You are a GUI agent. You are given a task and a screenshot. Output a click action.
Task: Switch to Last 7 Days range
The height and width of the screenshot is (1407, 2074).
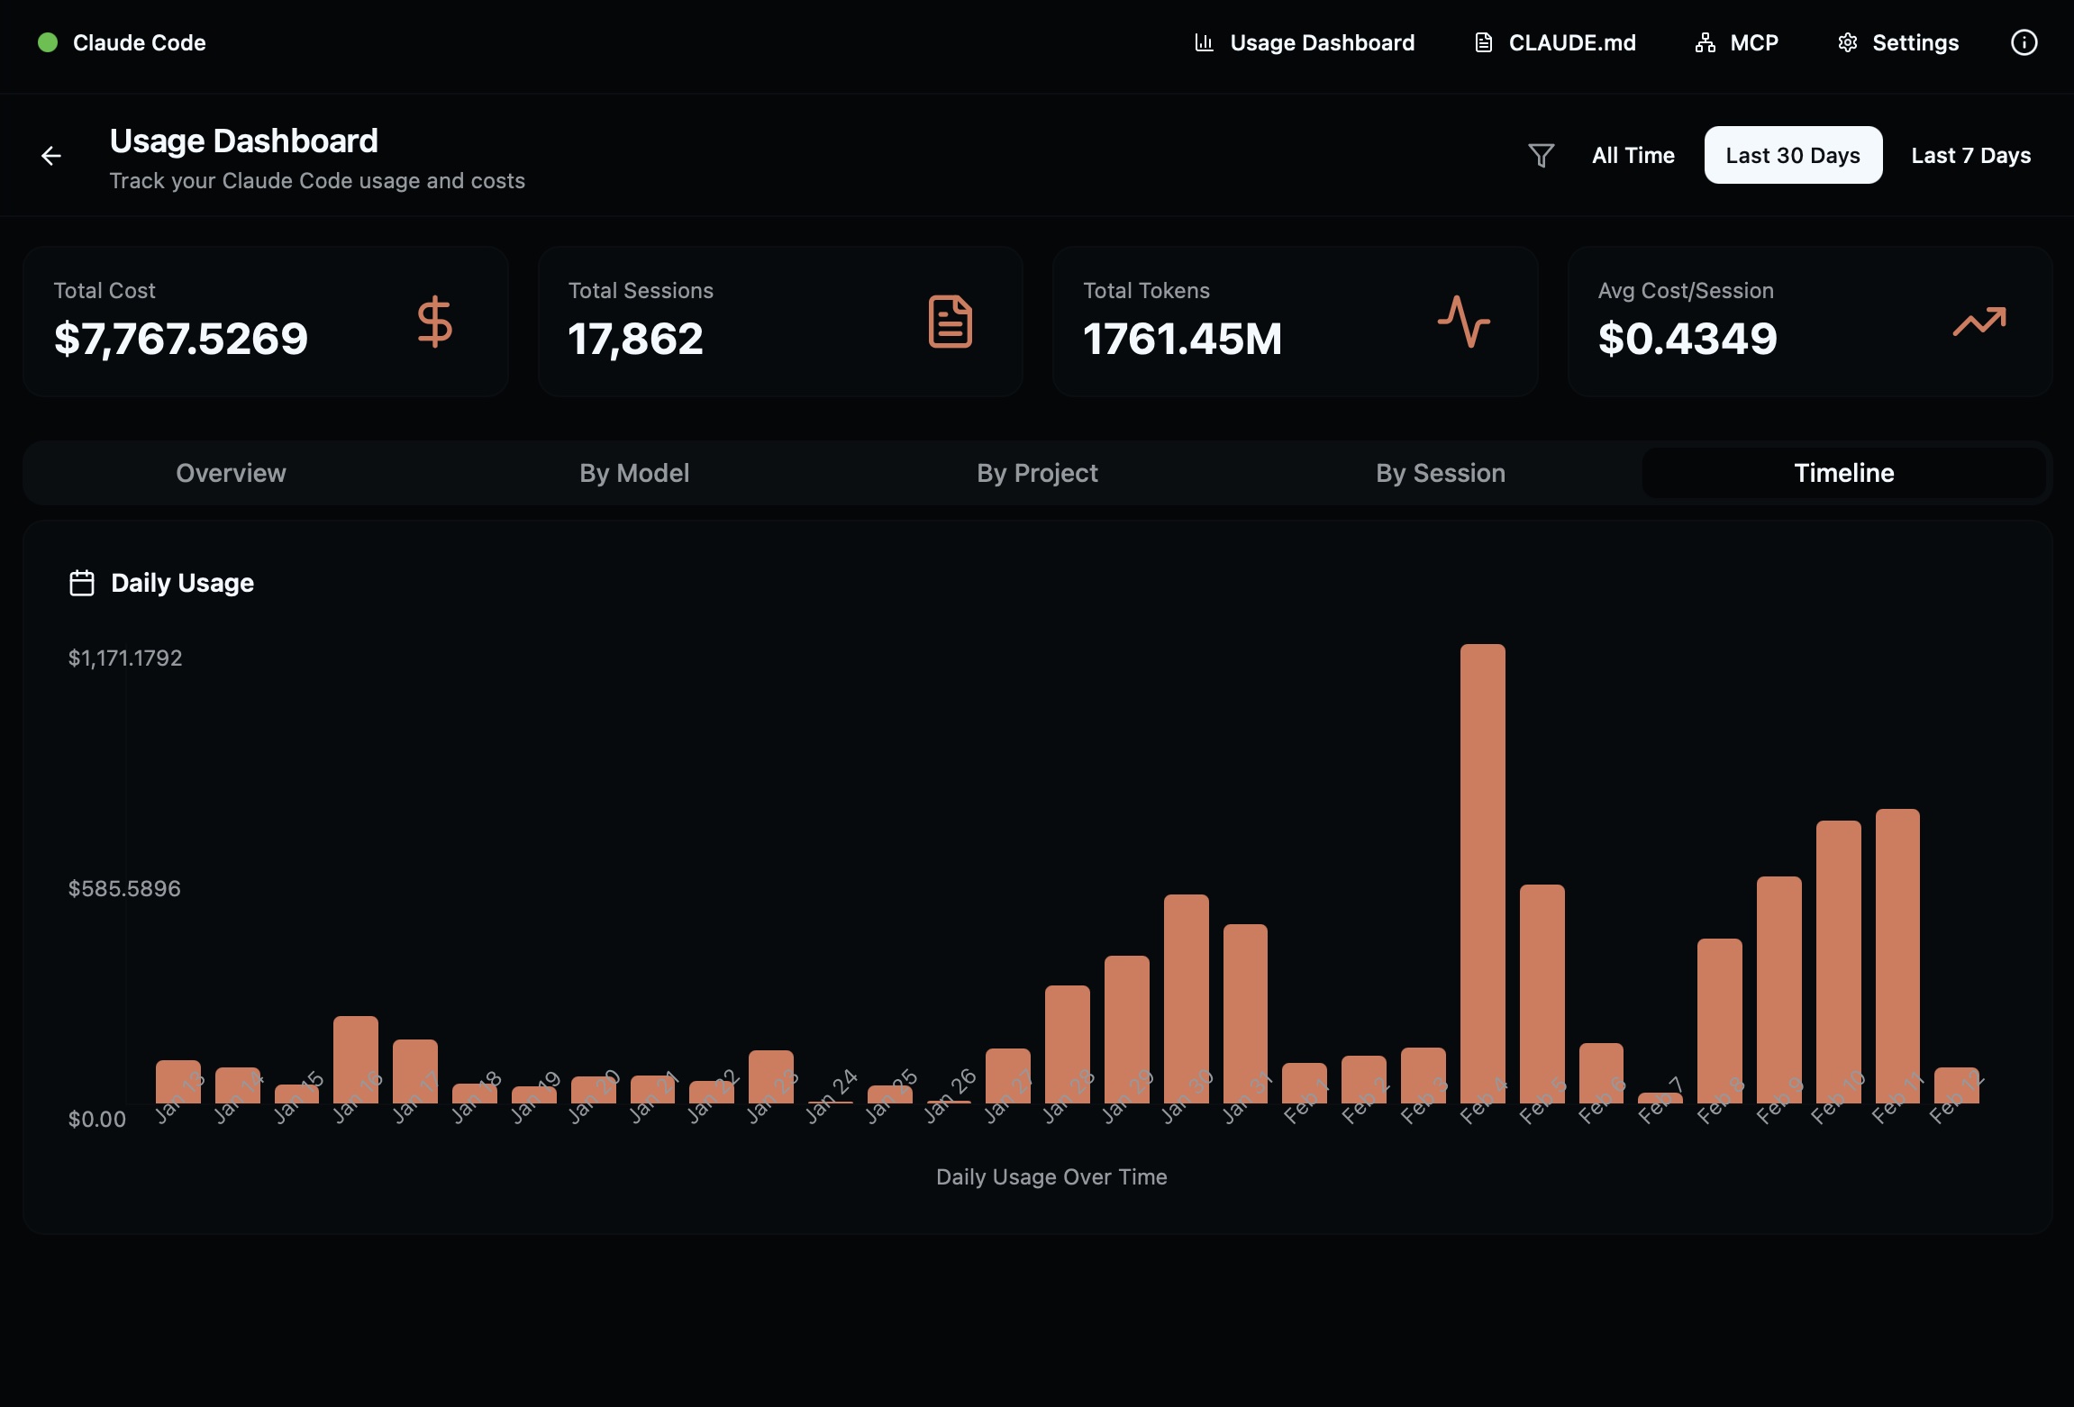pos(1969,155)
